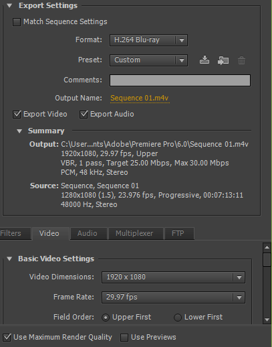This screenshot has width=272, height=347.
Task: Enable the Use Previews checkbox
Action: click(x=124, y=338)
